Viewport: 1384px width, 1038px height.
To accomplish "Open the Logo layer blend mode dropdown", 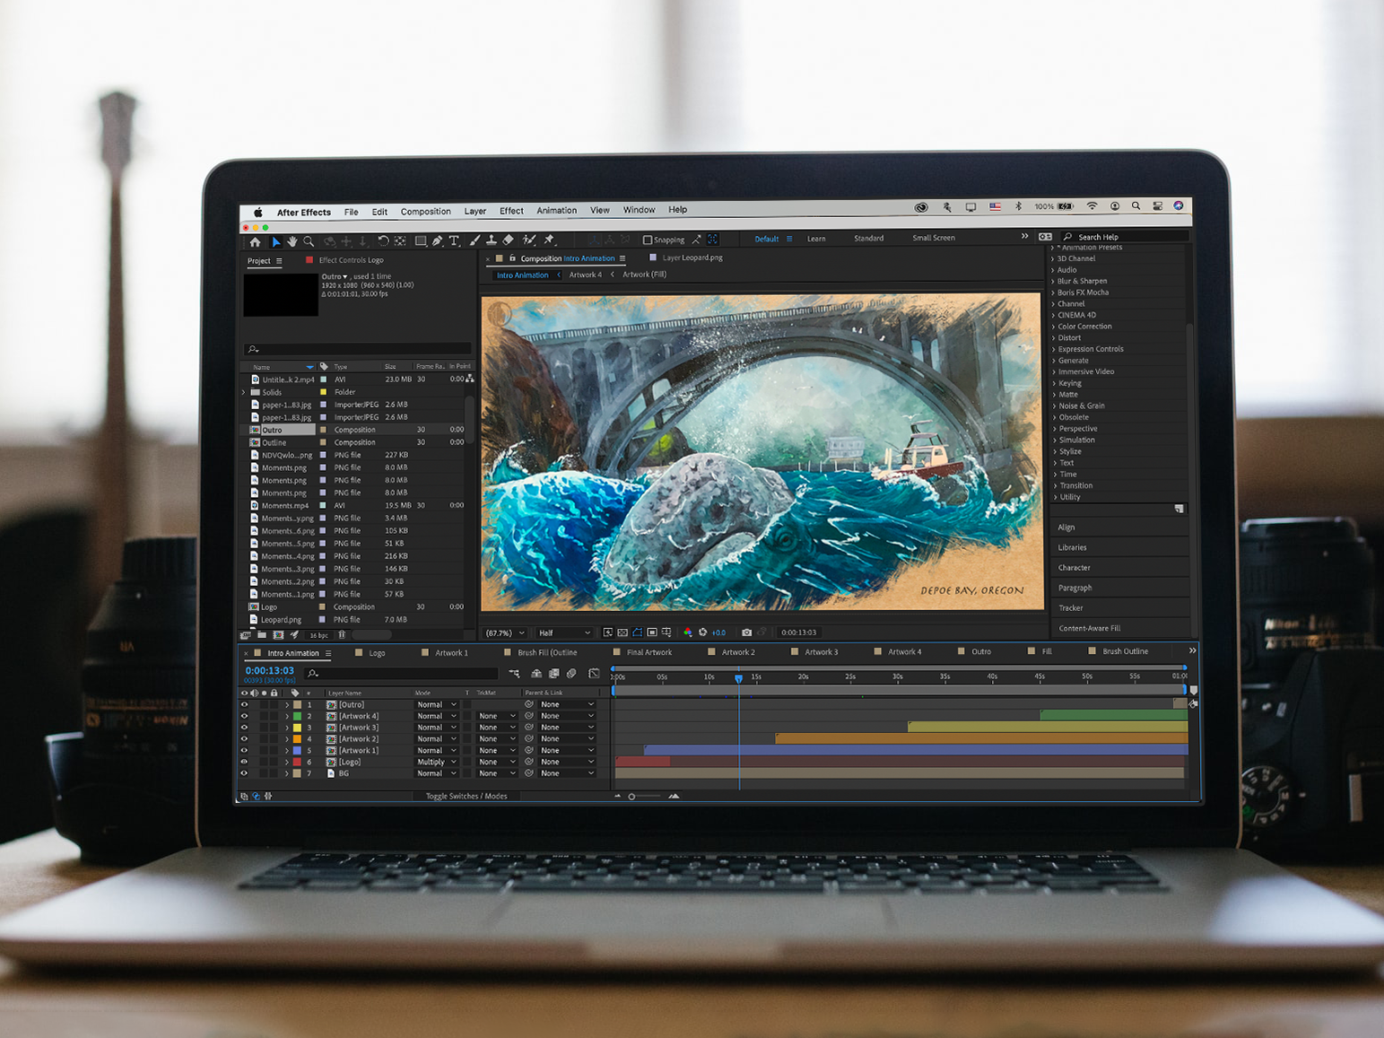I will [437, 763].
